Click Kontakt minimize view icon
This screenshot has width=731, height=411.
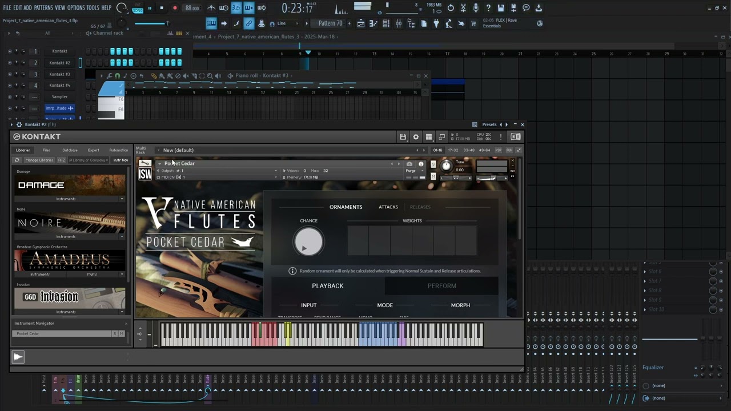441,137
